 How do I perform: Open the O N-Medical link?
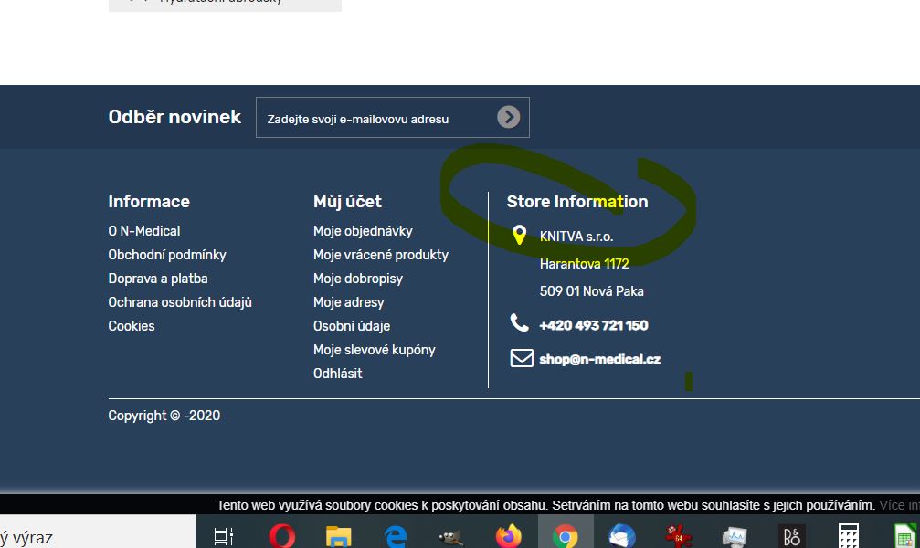(144, 231)
